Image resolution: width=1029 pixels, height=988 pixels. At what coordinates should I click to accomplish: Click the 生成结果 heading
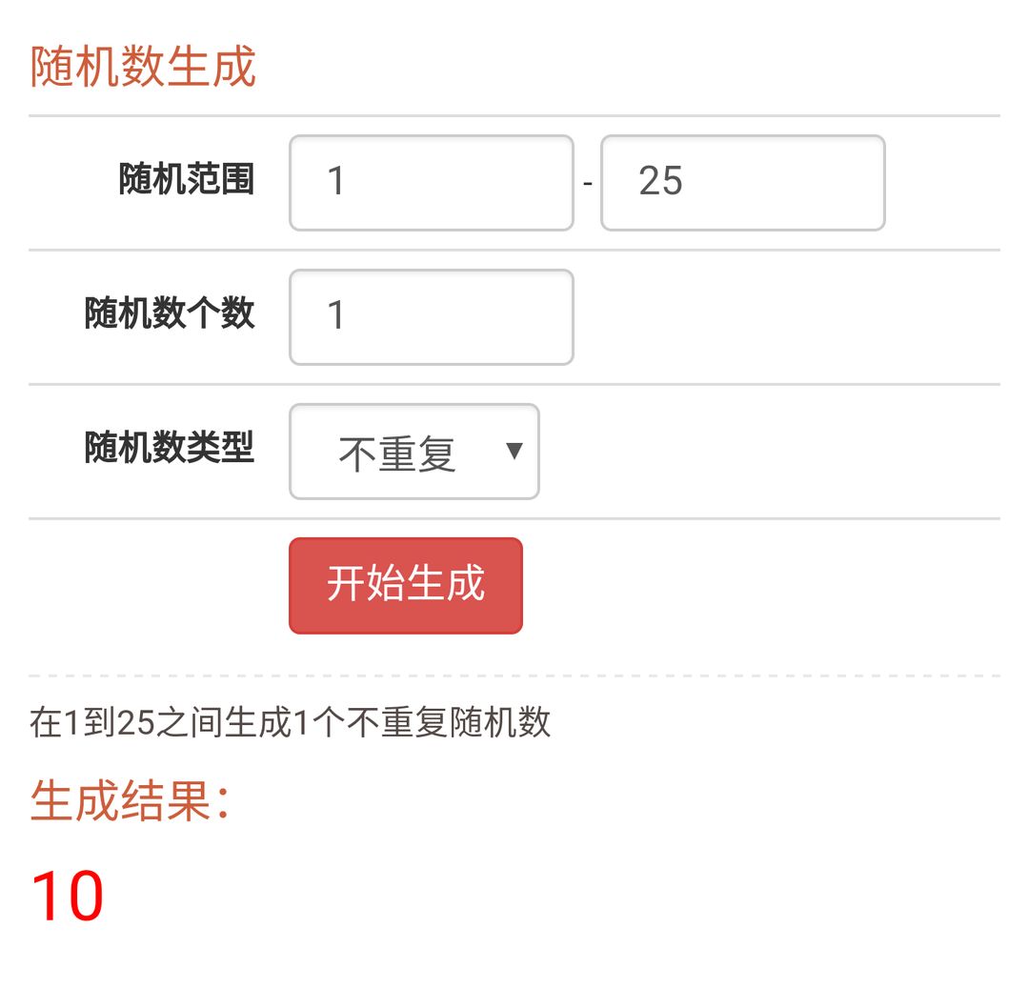click(x=130, y=801)
